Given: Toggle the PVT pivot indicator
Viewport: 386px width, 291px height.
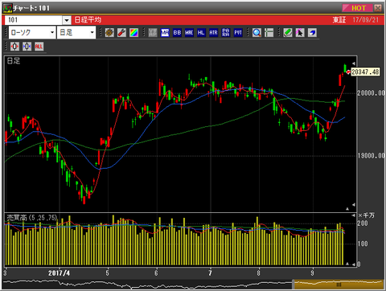Looking at the screenshot, I should pyautogui.click(x=238, y=33).
